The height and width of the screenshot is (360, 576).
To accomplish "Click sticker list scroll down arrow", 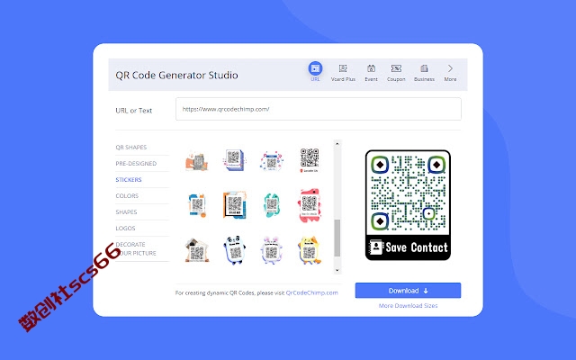I will point(337,270).
